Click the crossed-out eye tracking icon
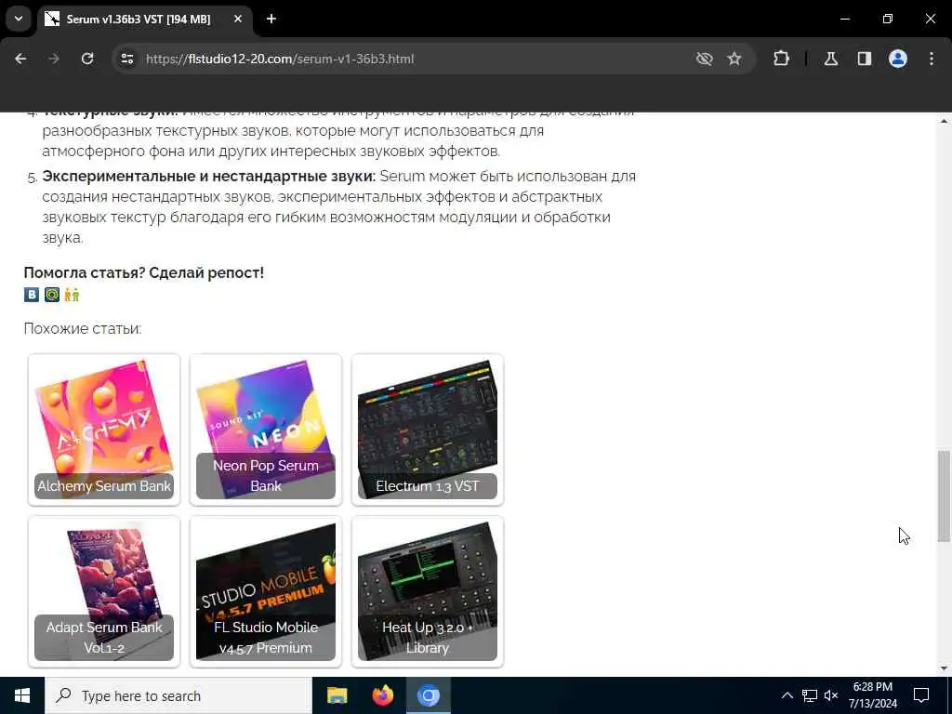 tap(705, 59)
